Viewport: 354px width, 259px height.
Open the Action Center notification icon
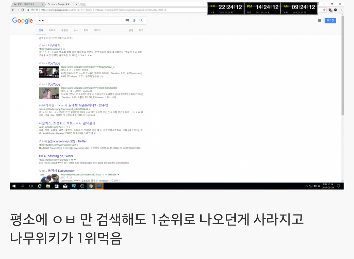(x=338, y=186)
